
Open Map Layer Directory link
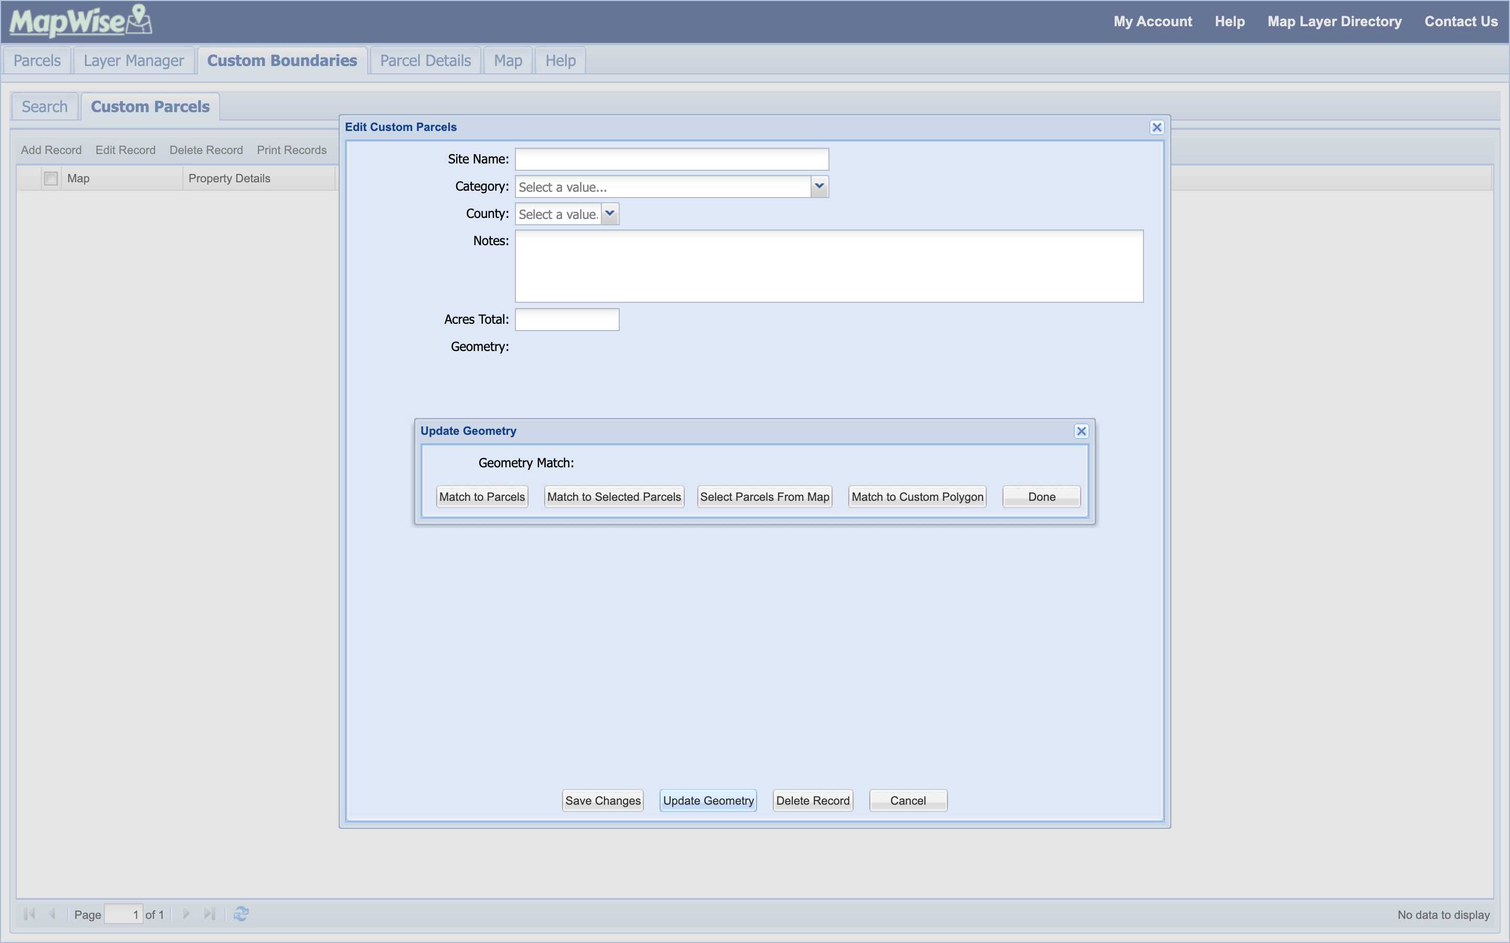click(1334, 21)
